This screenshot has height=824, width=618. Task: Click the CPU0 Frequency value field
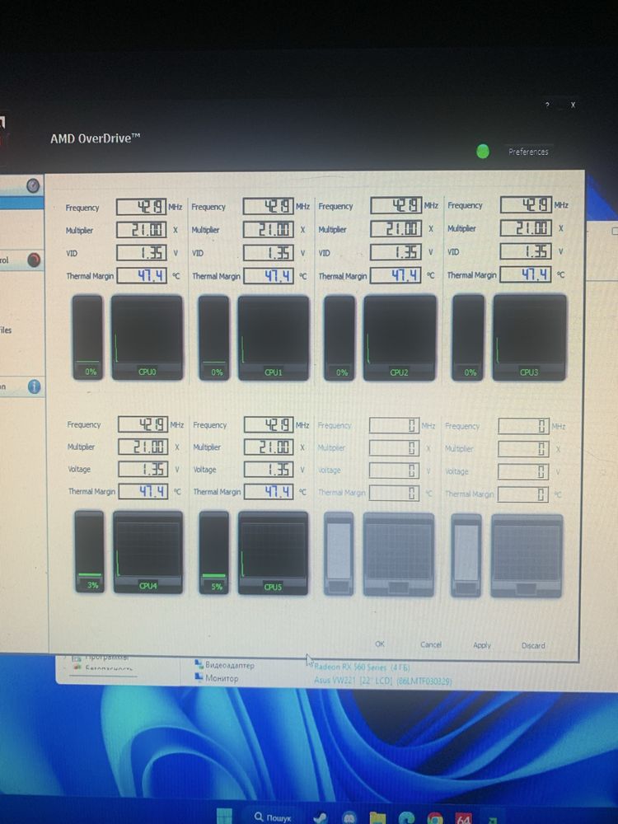point(142,207)
